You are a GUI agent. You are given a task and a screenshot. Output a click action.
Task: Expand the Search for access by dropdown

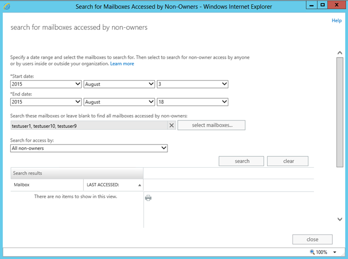89,148
